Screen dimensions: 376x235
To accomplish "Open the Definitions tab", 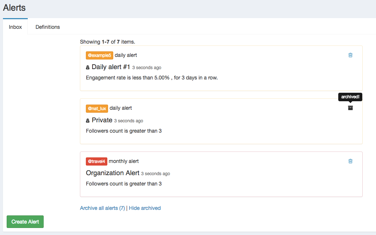I will (x=48, y=27).
